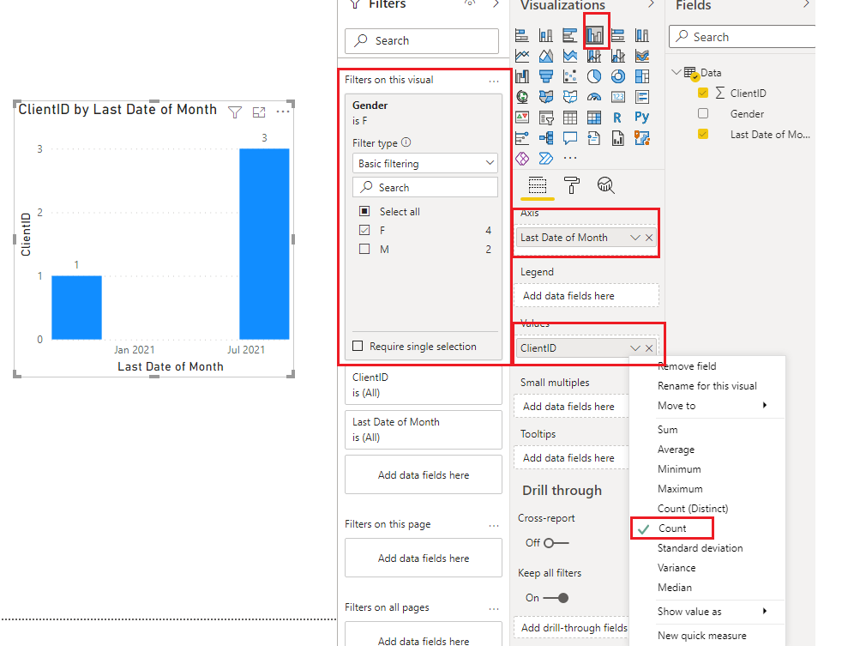Select the Decomposition tree visual
Screen dimensions: 860x646
[x=545, y=138]
